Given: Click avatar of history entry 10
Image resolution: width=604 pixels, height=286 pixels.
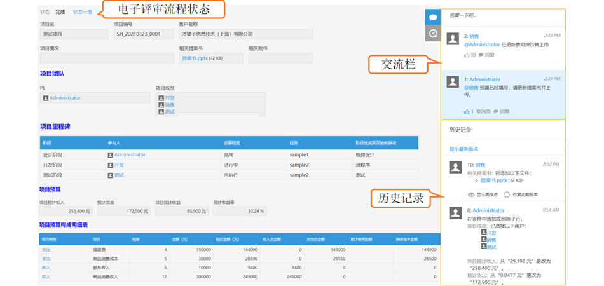Looking at the screenshot, I should point(456,167).
